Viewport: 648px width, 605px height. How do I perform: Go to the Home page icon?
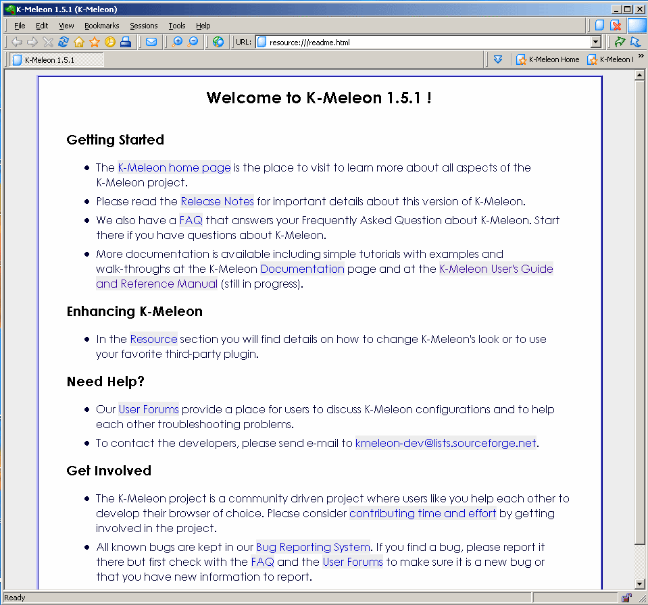(79, 42)
